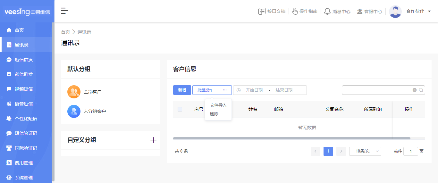Click the 首页 breadcrumb link

pyautogui.click(x=65, y=32)
